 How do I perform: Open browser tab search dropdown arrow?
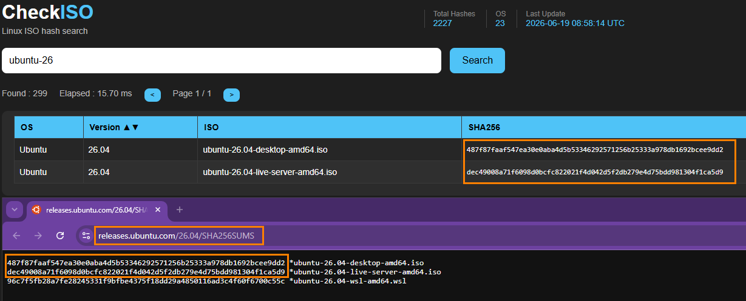point(15,210)
